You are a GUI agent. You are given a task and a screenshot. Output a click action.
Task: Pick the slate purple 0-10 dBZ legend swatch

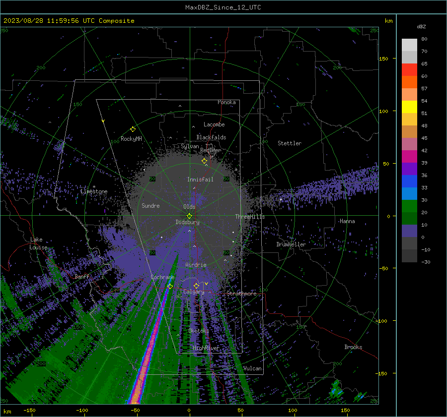(x=409, y=231)
